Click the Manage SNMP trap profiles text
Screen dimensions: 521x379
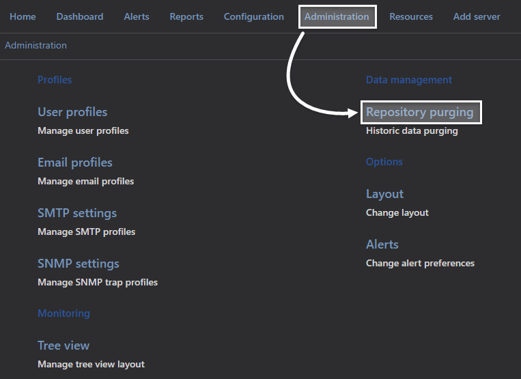coord(98,282)
